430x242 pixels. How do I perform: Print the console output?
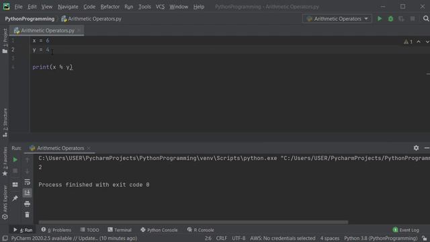(x=27, y=204)
